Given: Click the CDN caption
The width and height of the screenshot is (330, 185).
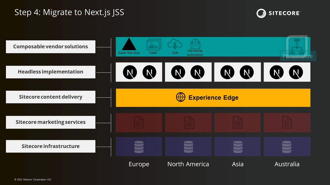Looking at the screenshot, I should (x=175, y=53).
